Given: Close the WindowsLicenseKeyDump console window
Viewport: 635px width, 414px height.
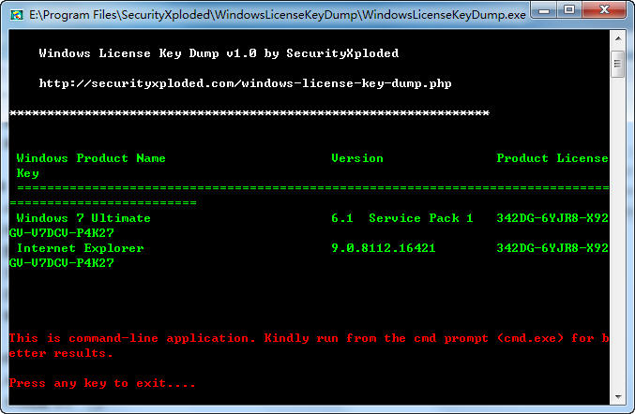Looking at the screenshot, I should (x=604, y=10).
